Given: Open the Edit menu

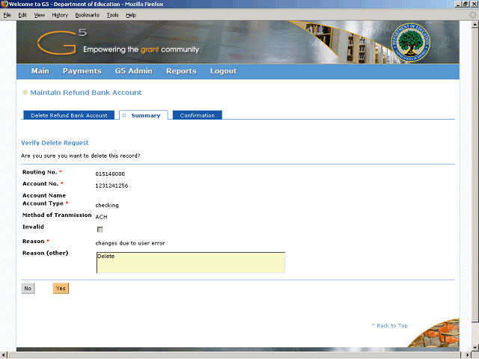Looking at the screenshot, I should (22, 15).
